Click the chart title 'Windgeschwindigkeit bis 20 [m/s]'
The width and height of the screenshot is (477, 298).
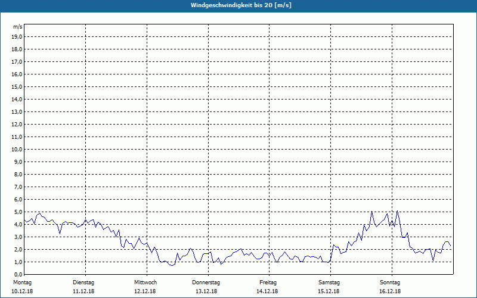pyautogui.click(x=241, y=5)
